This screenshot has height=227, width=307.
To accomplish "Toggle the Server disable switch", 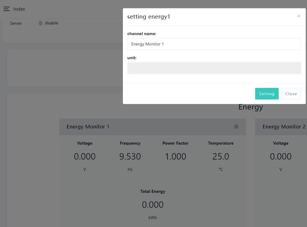I will tap(41, 23).
